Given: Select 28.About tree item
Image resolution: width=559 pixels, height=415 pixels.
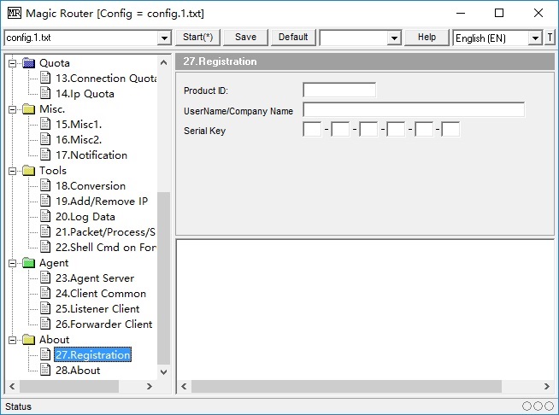Looking at the screenshot, I should point(78,370).
